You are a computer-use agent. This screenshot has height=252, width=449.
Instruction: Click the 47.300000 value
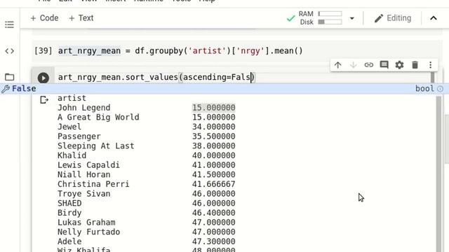[213, 241]
